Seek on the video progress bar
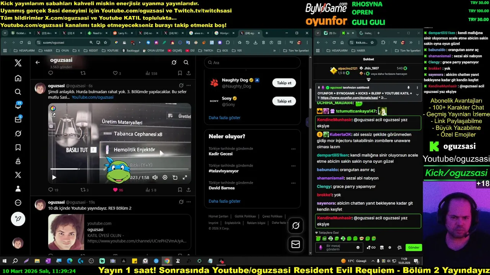490x275 pixels. click(x=119, y=169)
